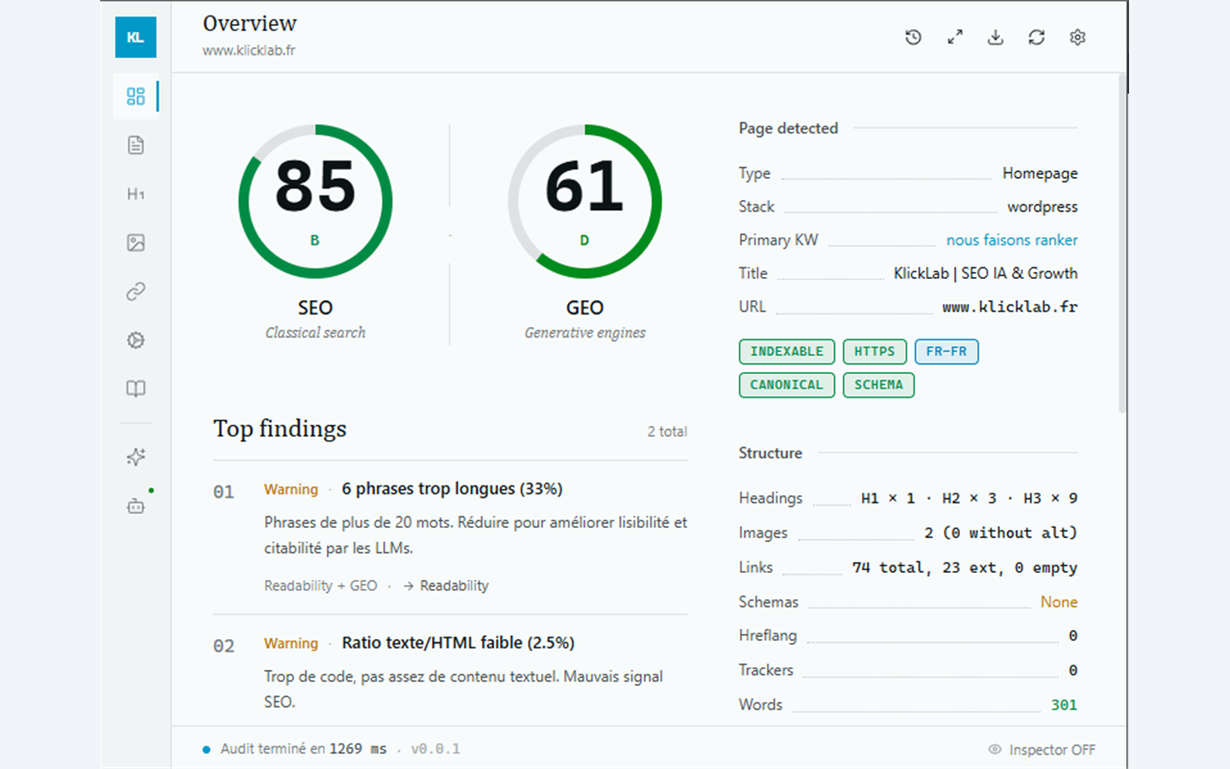Click the Stack value 'wordpress'
This screenshot has width=1230, height=769.
click(1043, 207)
